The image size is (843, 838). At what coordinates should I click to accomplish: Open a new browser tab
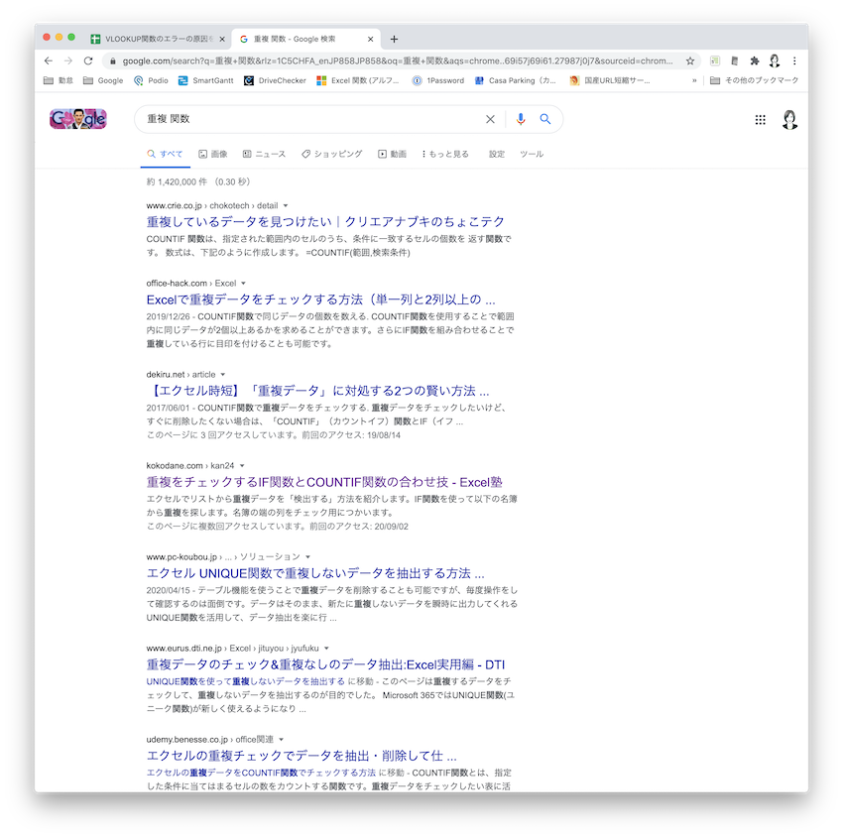tap(394, 39)
